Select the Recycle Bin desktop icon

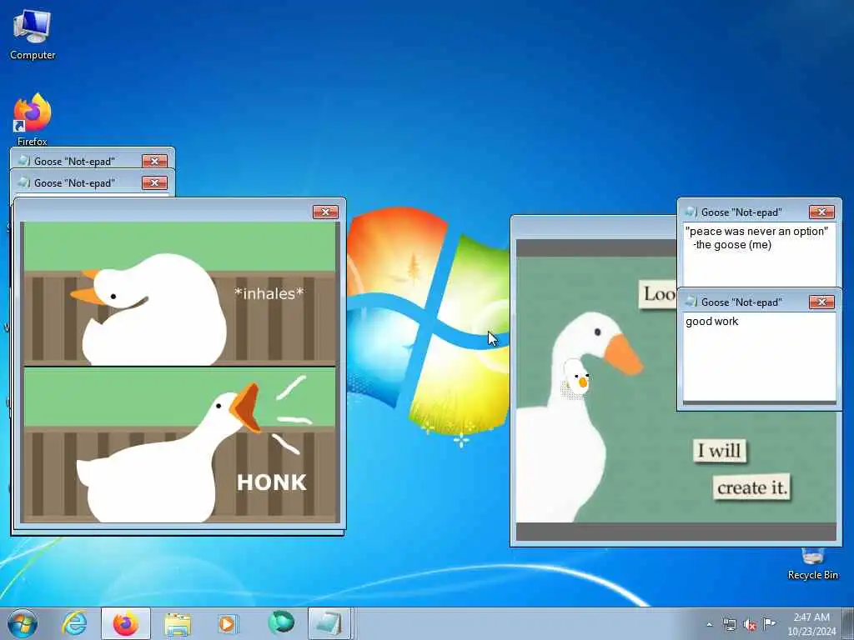pos(812,564)
